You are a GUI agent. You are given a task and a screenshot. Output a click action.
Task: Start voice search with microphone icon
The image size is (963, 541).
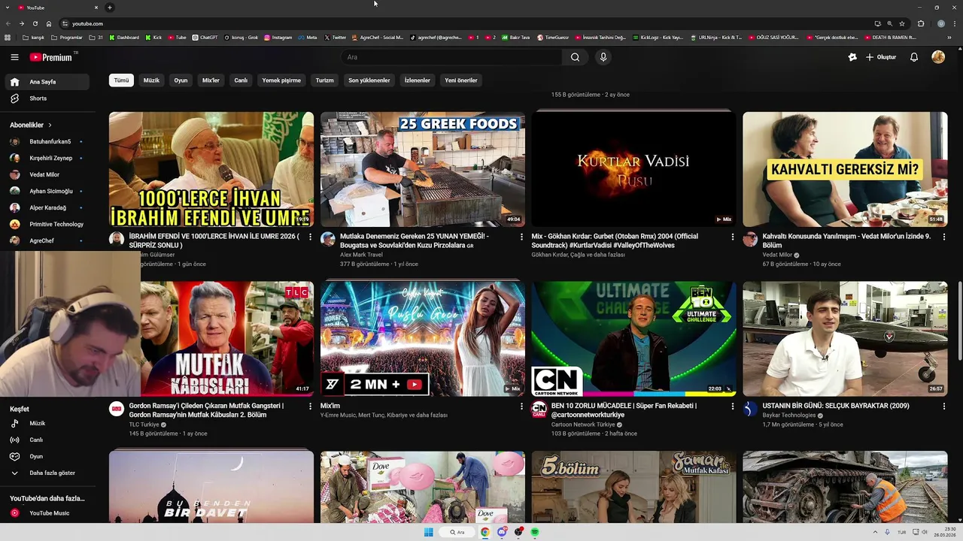click(x=603, y=57)
